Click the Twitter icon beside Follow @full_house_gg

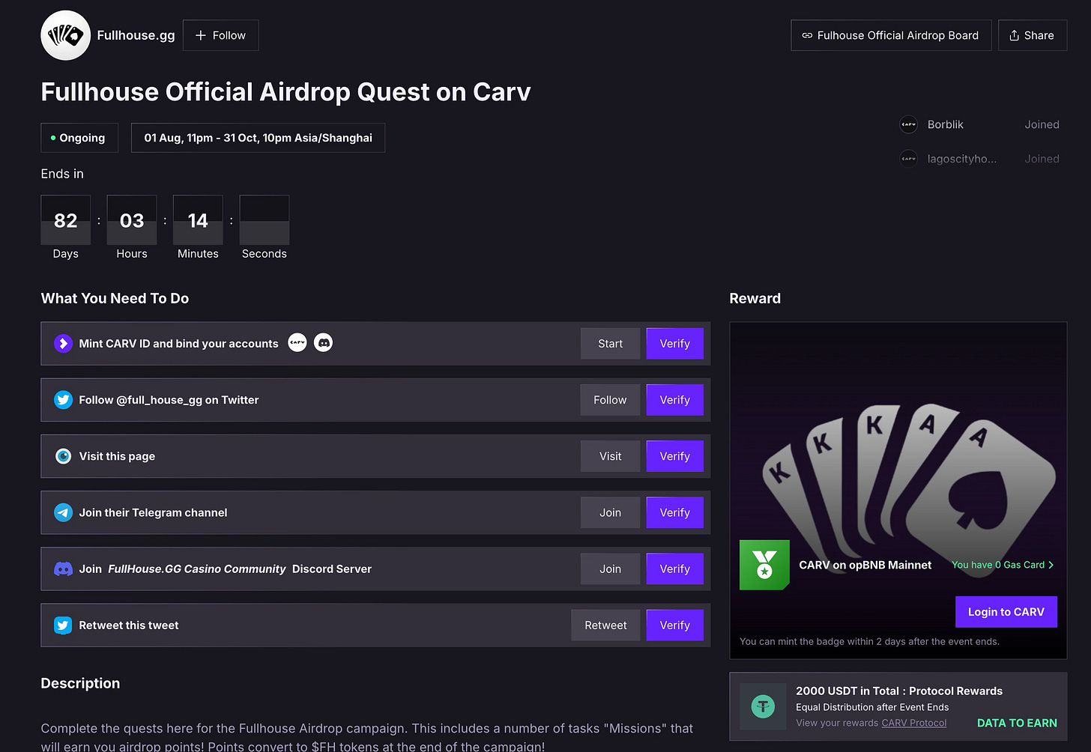pyautogui.click(x=64, y=400)
